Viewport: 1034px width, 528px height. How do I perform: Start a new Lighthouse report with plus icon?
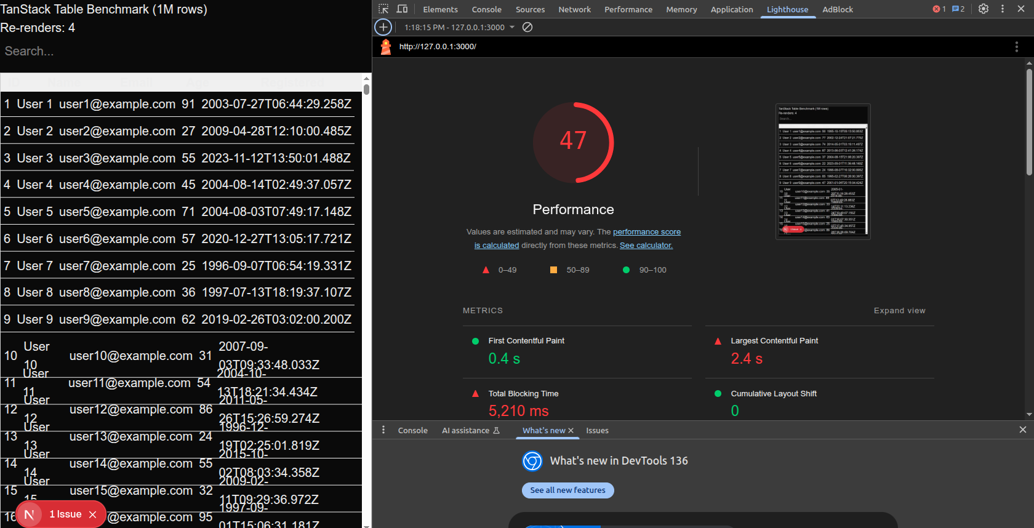coord(383,27)
